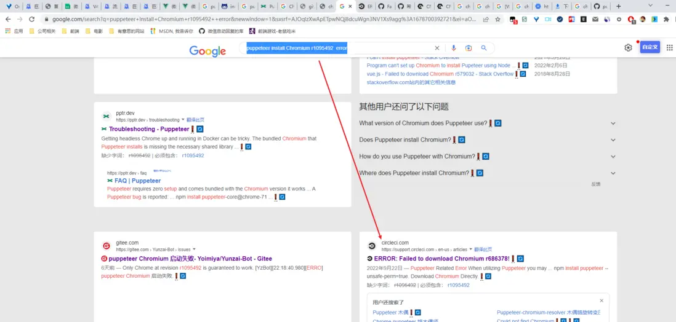The image size is (676, 322).
Task: Bookmark this page with the star icon
Action: [498, 20]
